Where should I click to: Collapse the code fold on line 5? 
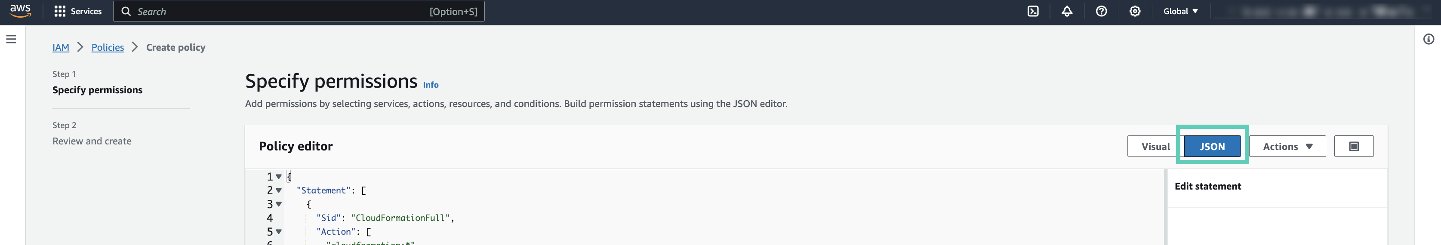tap(279, 232)
